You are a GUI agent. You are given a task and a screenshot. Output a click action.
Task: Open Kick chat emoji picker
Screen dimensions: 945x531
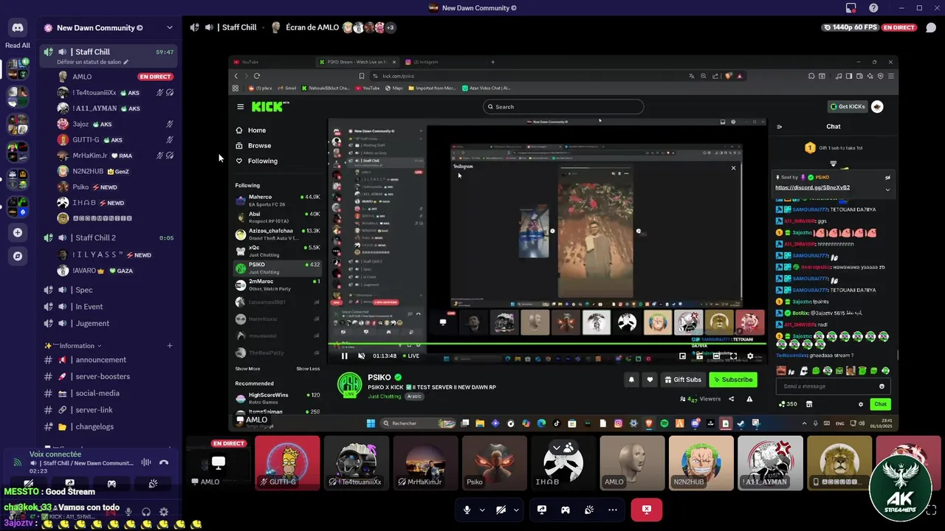pos(882,386)
